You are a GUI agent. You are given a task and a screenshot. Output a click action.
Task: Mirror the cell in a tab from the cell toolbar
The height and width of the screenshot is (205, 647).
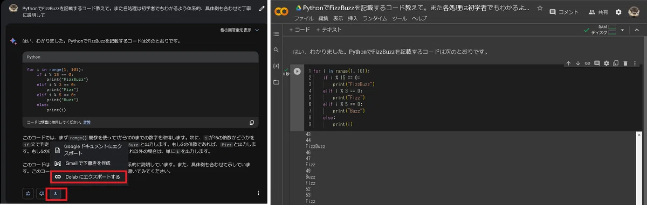pyautogui.click(x=616, y=63)
